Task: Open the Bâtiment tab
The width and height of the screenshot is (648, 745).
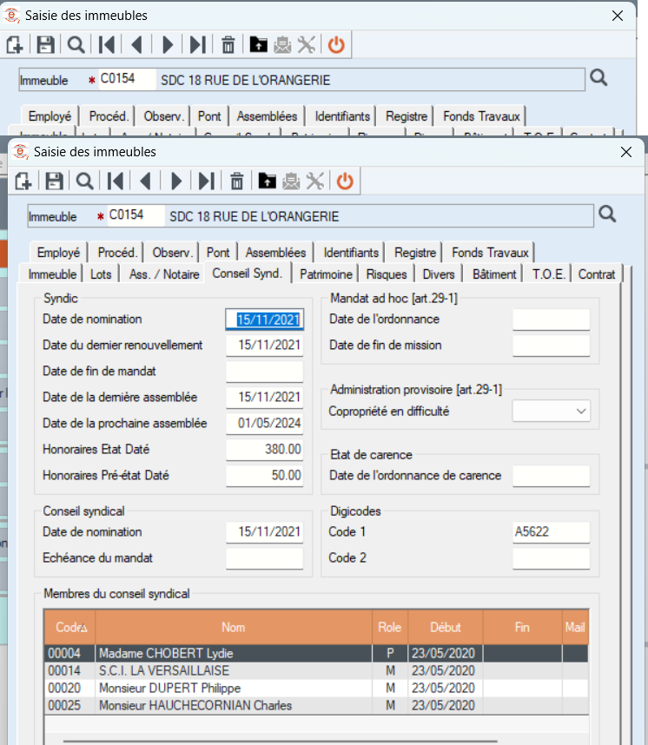Action: (494, 274)
